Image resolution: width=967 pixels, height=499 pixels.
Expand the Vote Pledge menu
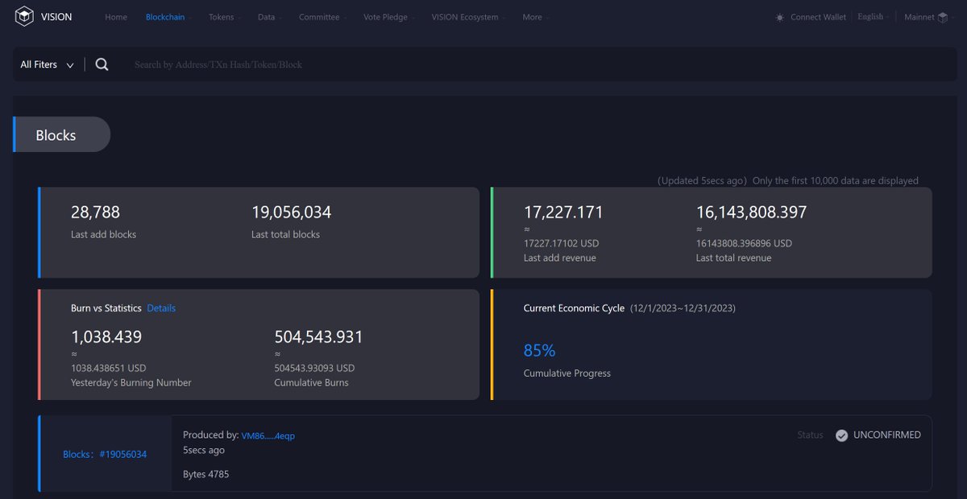point(388,17)
